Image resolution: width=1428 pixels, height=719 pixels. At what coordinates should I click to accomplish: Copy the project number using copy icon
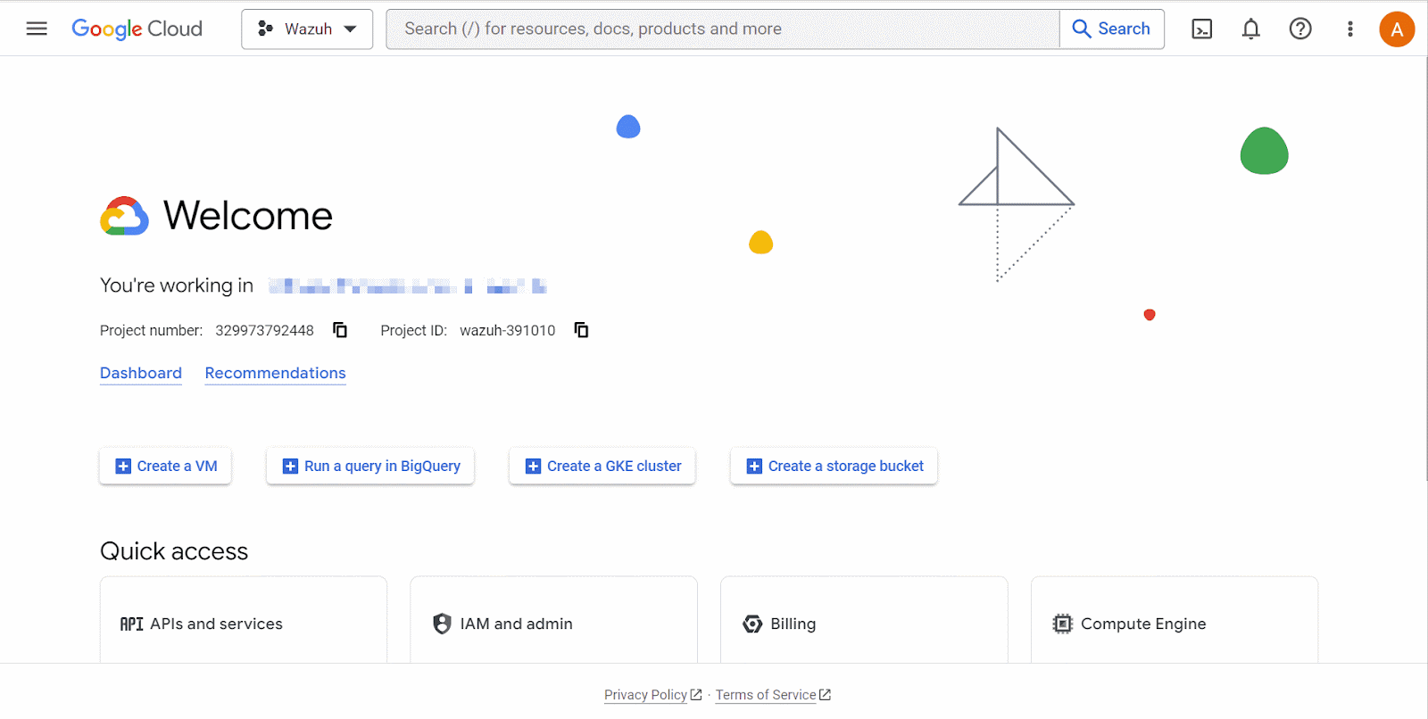[x=339, y=329]
